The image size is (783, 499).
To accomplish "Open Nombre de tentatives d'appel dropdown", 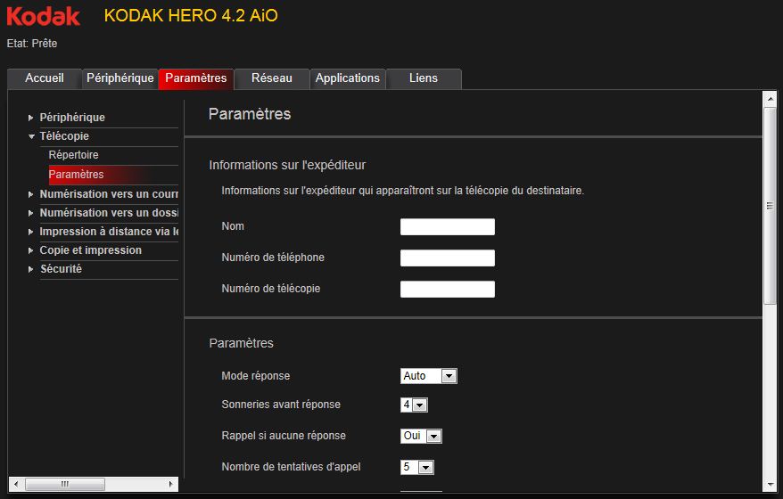I will 417,467.
